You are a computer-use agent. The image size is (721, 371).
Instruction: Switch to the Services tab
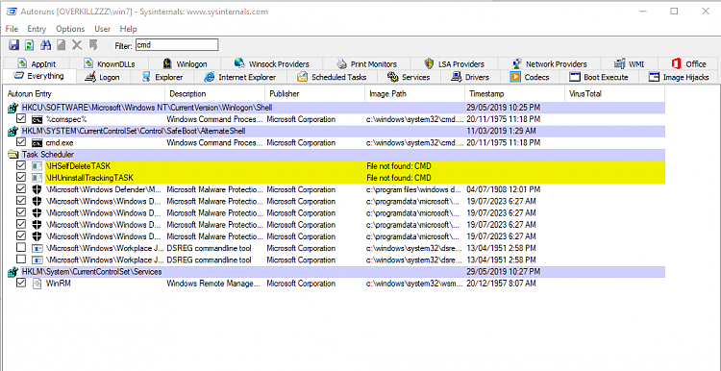coord(409,77)
